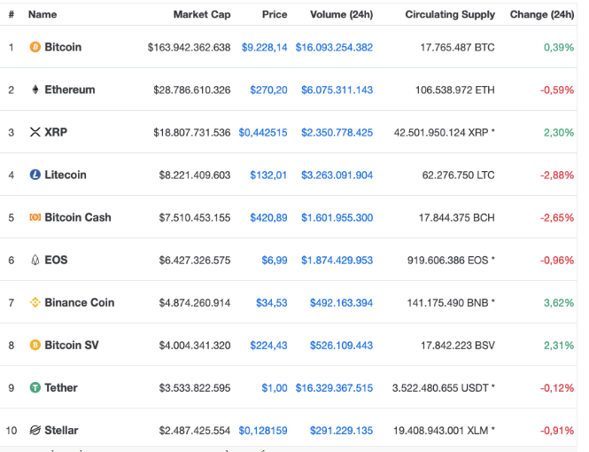Click Stellar 24h change -0,91%
Viewport: 589px width, 452px height.
pos(557,430)
